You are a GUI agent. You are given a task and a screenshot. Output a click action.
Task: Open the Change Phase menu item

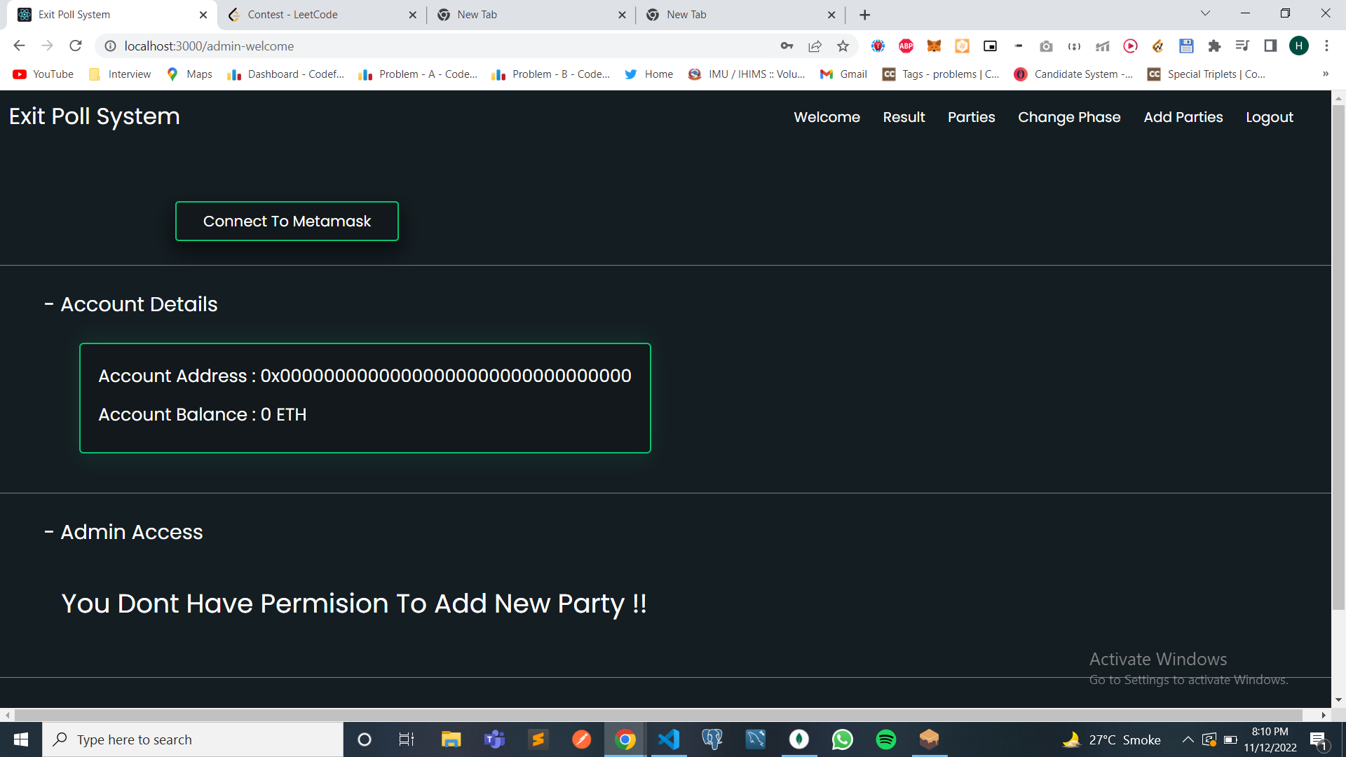click(1069, 117)
